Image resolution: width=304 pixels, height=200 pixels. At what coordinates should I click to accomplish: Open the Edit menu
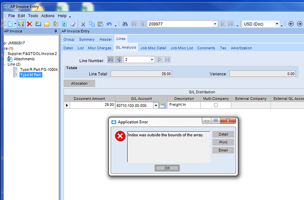(x=21, y=16)
